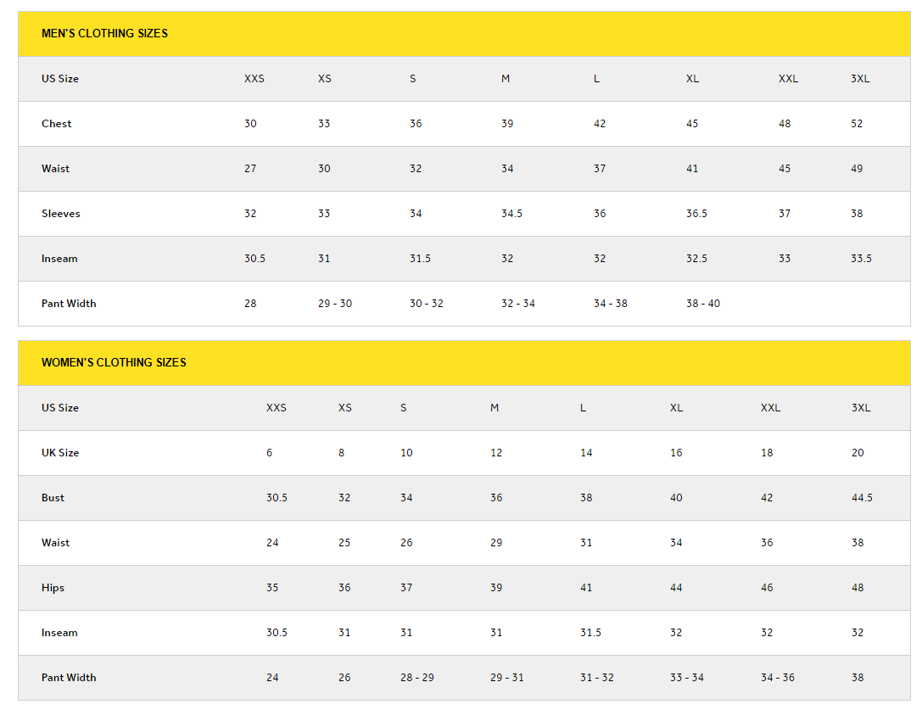Click Men's Sleeves value 34.5

pos(511,214)
